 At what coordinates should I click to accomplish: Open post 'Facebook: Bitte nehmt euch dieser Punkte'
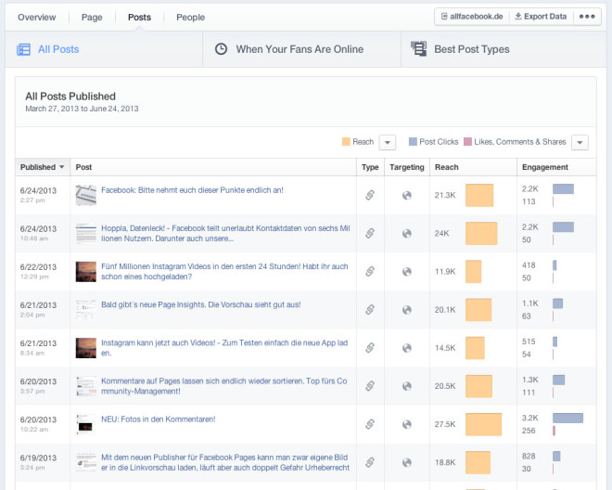(192, 190)
